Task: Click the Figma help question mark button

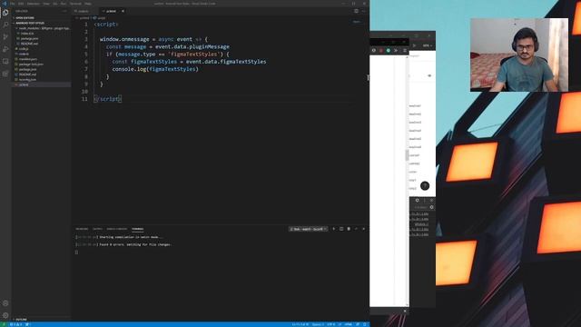Action: click(425, 185)
